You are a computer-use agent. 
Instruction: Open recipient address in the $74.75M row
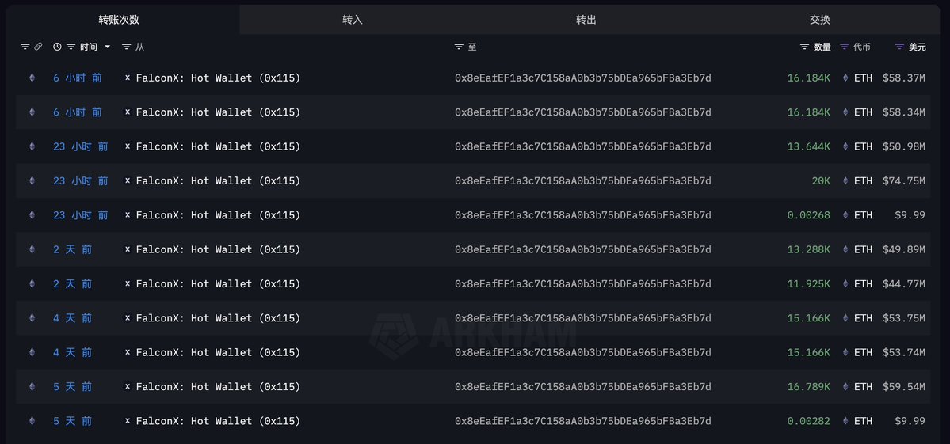click(583, 181)
